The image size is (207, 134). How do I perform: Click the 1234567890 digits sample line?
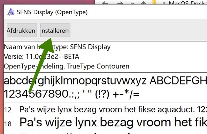point(71,94)
